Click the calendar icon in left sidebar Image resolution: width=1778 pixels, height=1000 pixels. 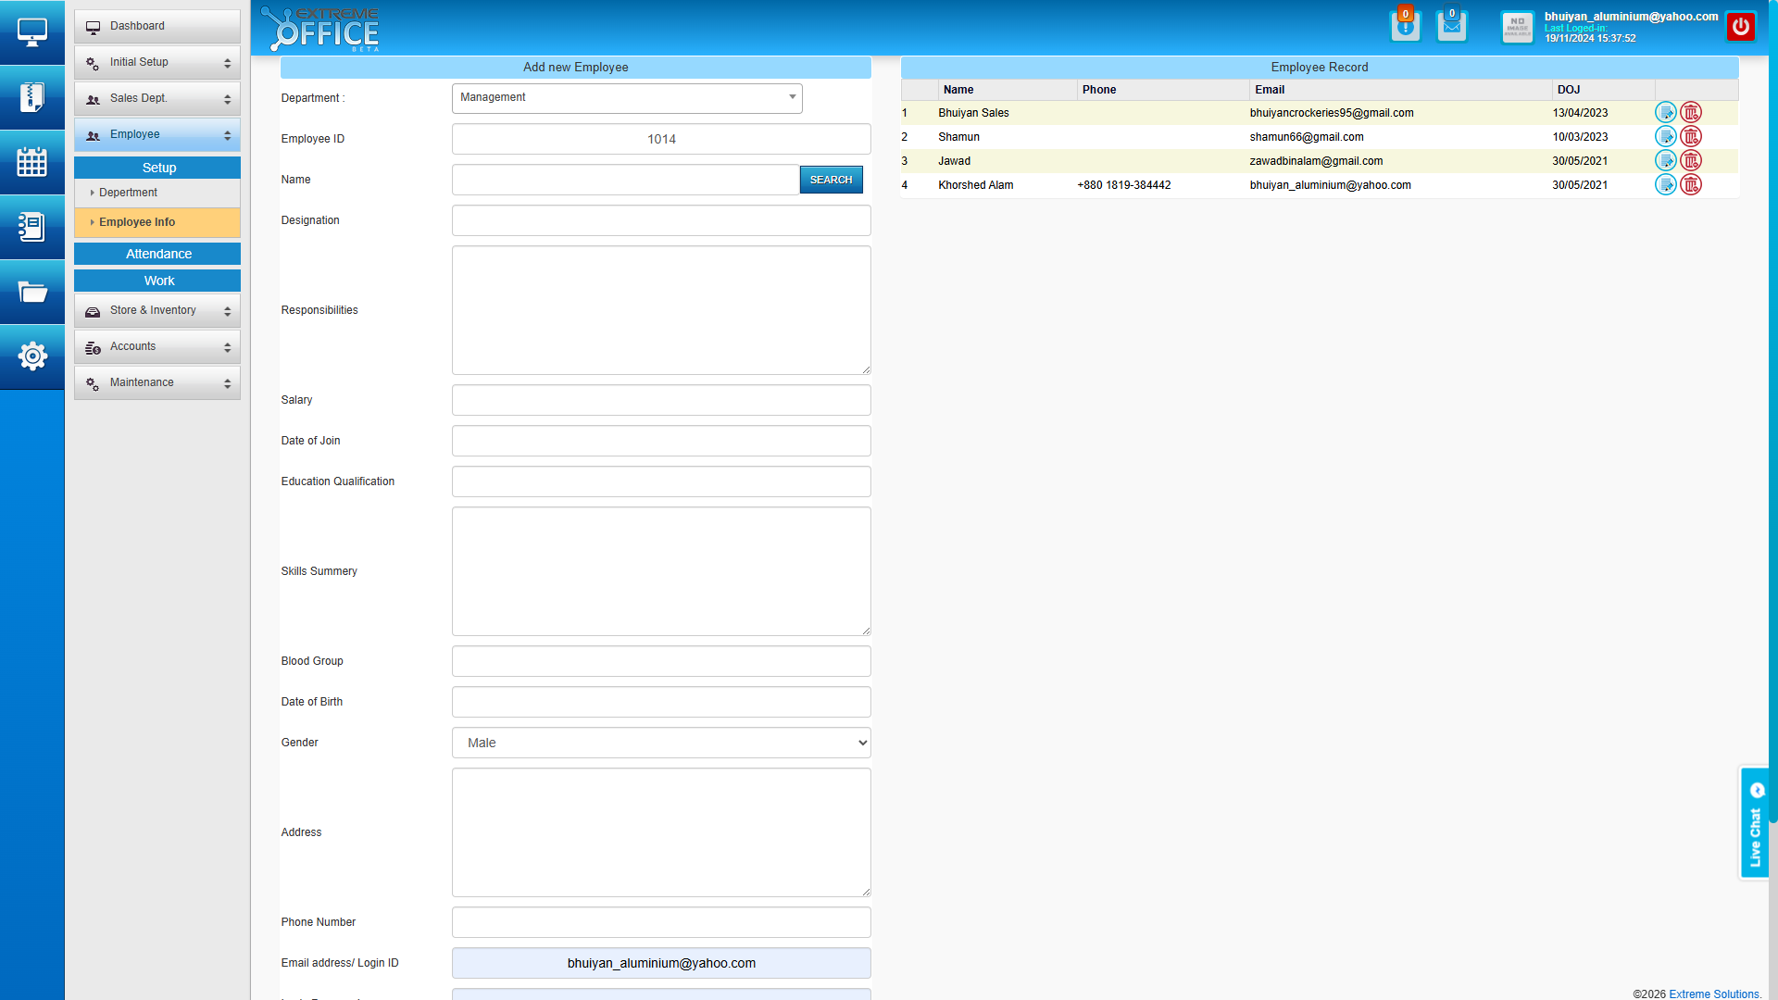[x=31, y=162]
